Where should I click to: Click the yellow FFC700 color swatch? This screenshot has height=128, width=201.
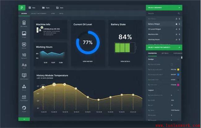tap(178, 70)
